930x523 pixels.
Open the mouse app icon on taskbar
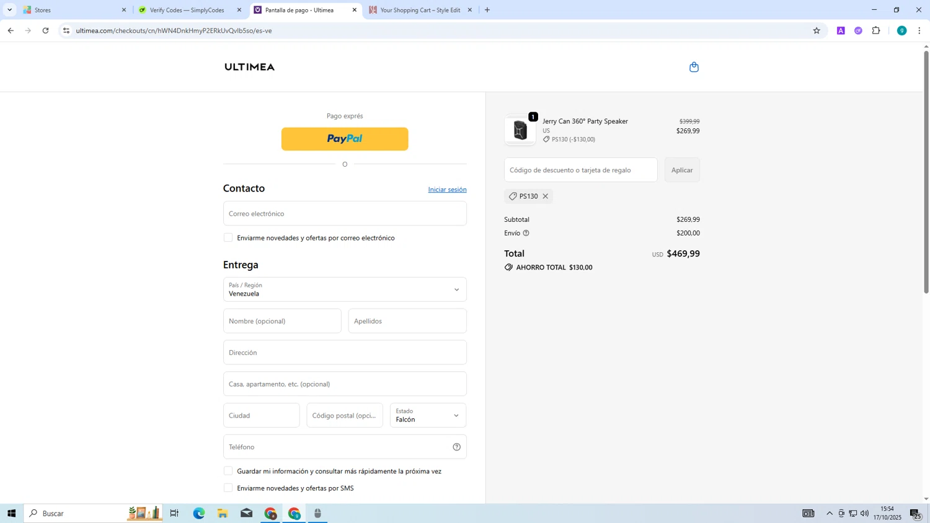[x=317, y=513]
